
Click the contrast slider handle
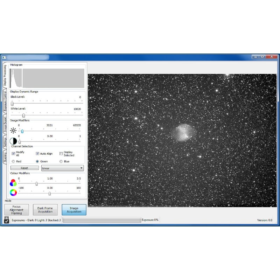tap(20, 142)
